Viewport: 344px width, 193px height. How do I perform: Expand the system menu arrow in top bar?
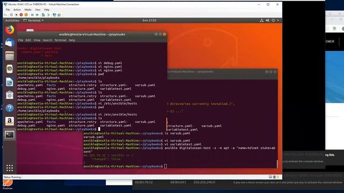tap(278, 20)
